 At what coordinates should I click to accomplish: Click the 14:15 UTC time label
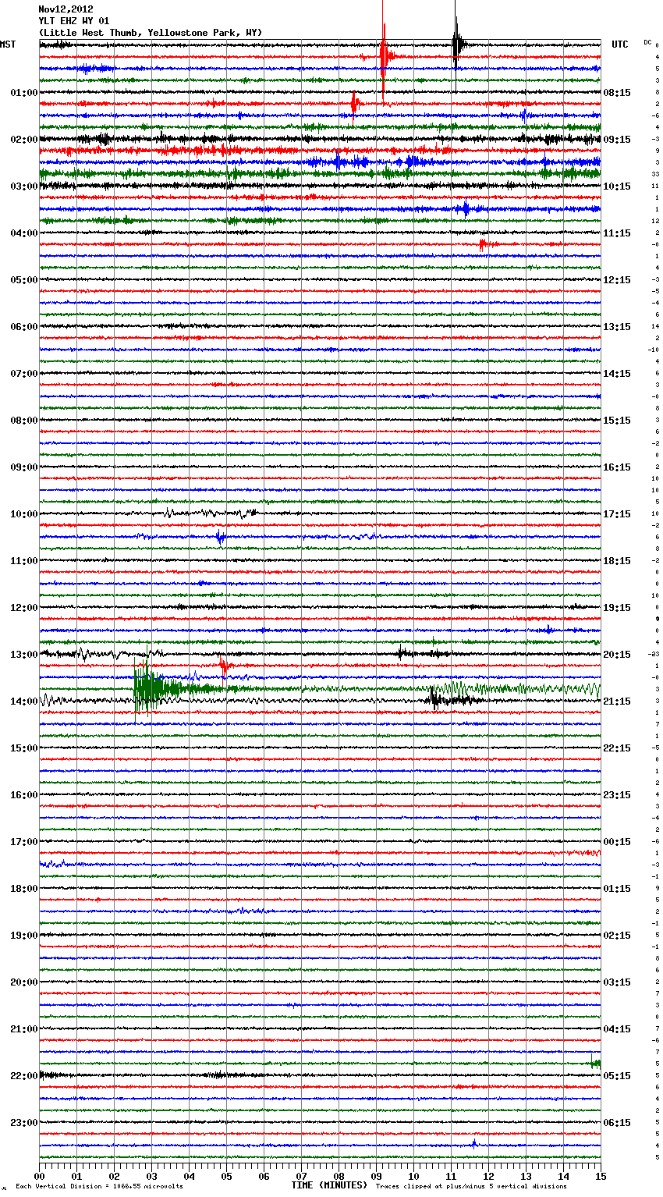[617, 374]
